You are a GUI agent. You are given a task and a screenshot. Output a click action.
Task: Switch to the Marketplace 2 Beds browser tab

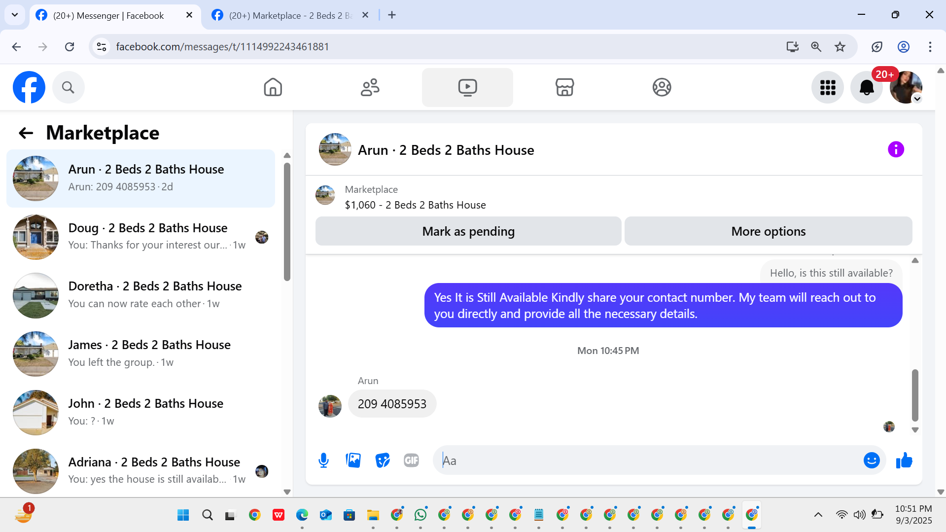coord(291,15)
